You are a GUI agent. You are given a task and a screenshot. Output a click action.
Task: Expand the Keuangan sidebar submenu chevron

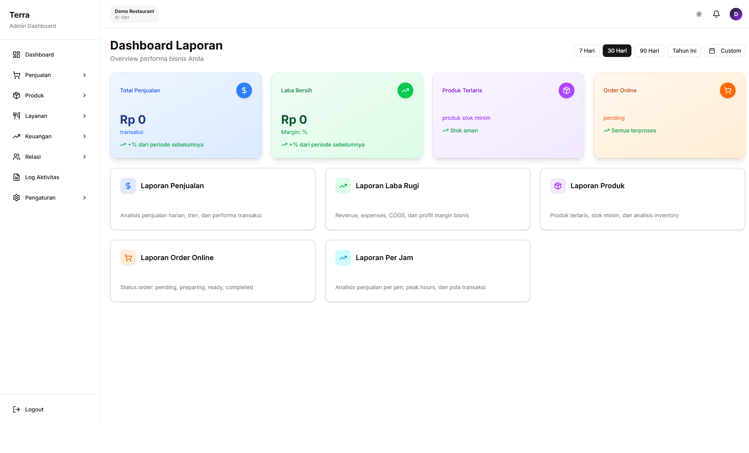tap(85, 136)
